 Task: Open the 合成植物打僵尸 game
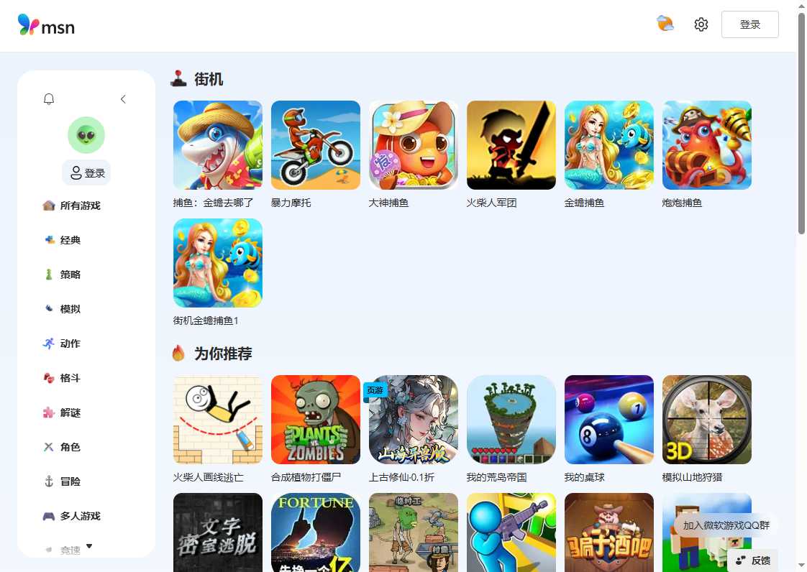pyautogui.click(x=316, y=420)
